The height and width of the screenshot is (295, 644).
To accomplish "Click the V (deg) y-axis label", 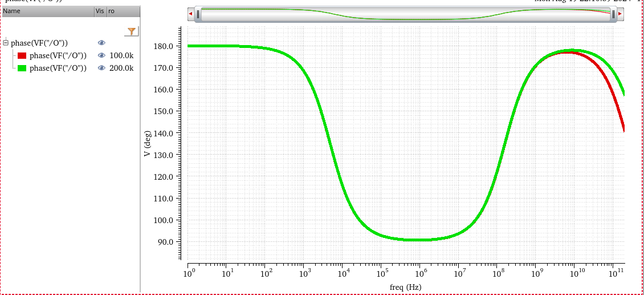I will tap(147, 144).
